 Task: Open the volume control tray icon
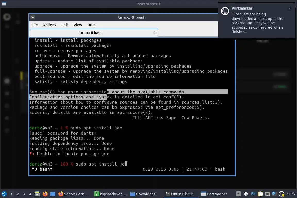click(x=246, y=194)
